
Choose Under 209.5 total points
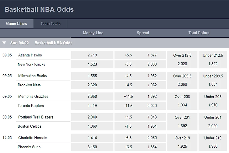(213, 80)
